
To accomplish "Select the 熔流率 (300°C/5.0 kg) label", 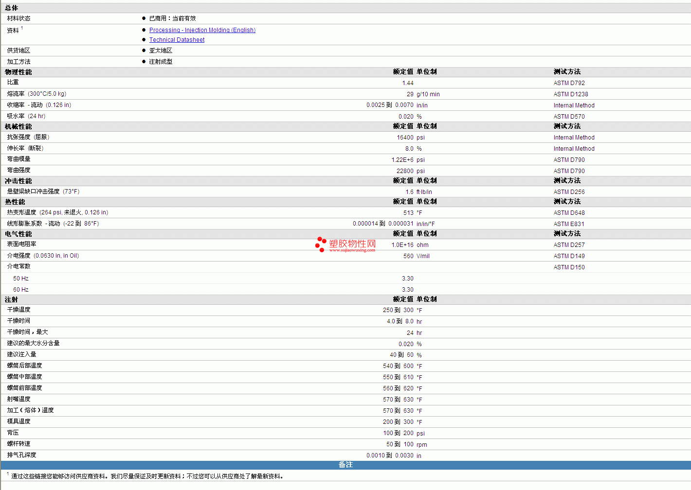I will tap(36, 94).
